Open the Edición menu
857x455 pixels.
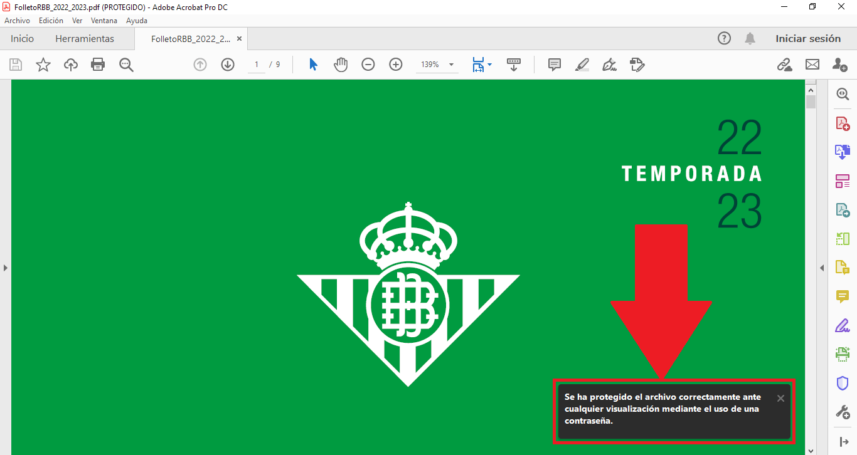click(51, 21)
